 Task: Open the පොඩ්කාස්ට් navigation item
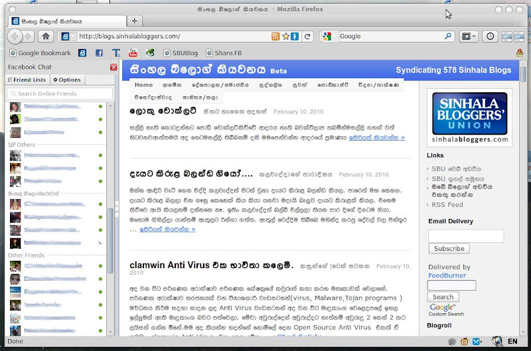tap(333, 85)
